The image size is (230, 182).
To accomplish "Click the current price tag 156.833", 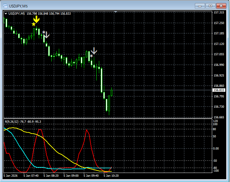I will click(x=219, y=90).
